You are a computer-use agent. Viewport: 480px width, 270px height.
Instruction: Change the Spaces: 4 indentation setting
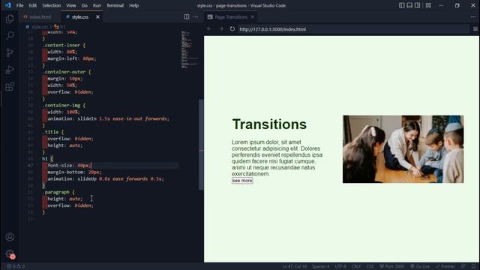pos(321,266)
